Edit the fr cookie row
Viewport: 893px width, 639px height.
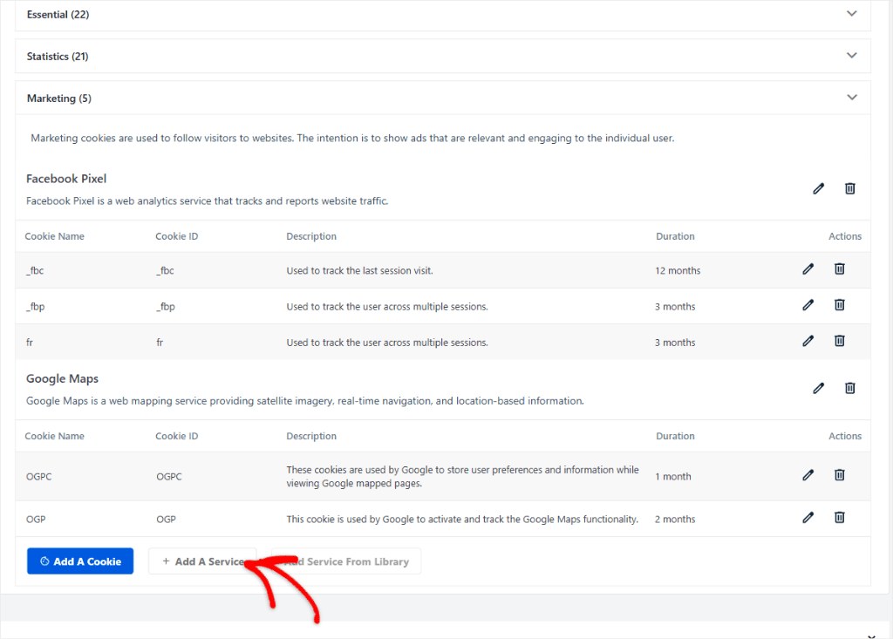[808, 341]
